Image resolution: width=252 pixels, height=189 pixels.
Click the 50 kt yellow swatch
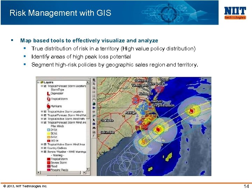tap(49, 134)
